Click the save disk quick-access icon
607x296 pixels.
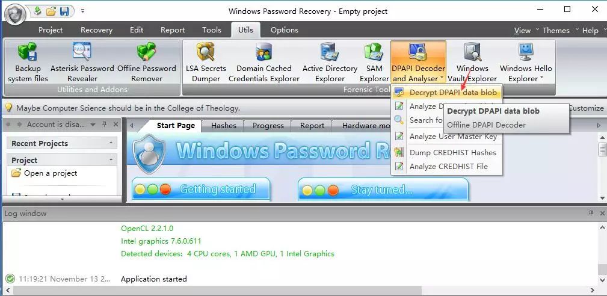pyautogui.click(x=64, y=11)
